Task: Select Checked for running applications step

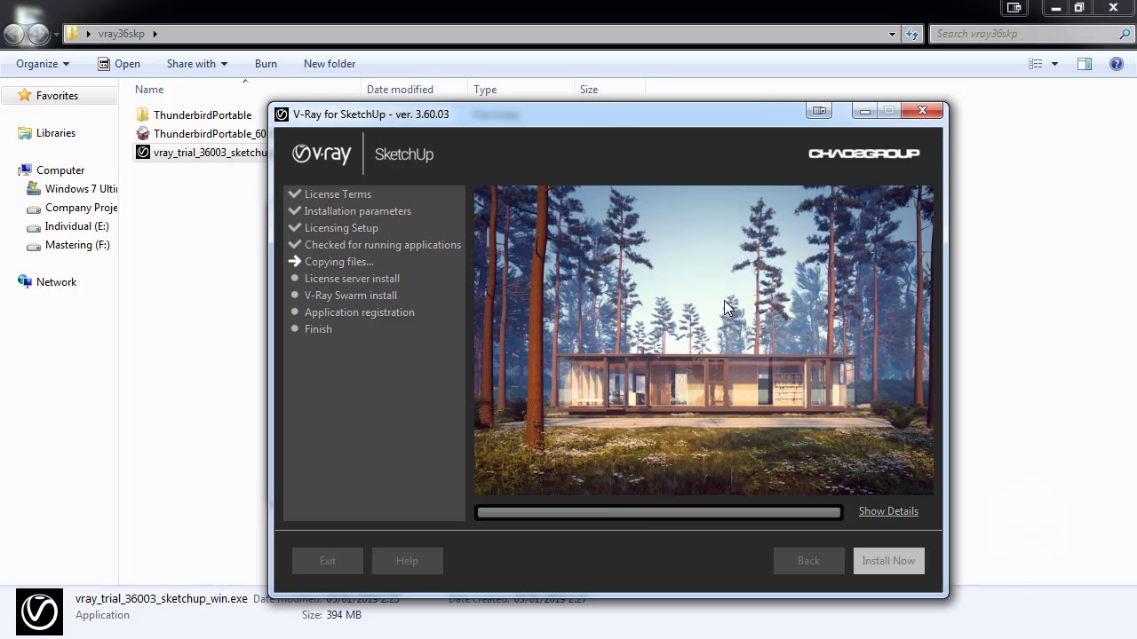Action: pyautogui.click(x=383, y=245)
